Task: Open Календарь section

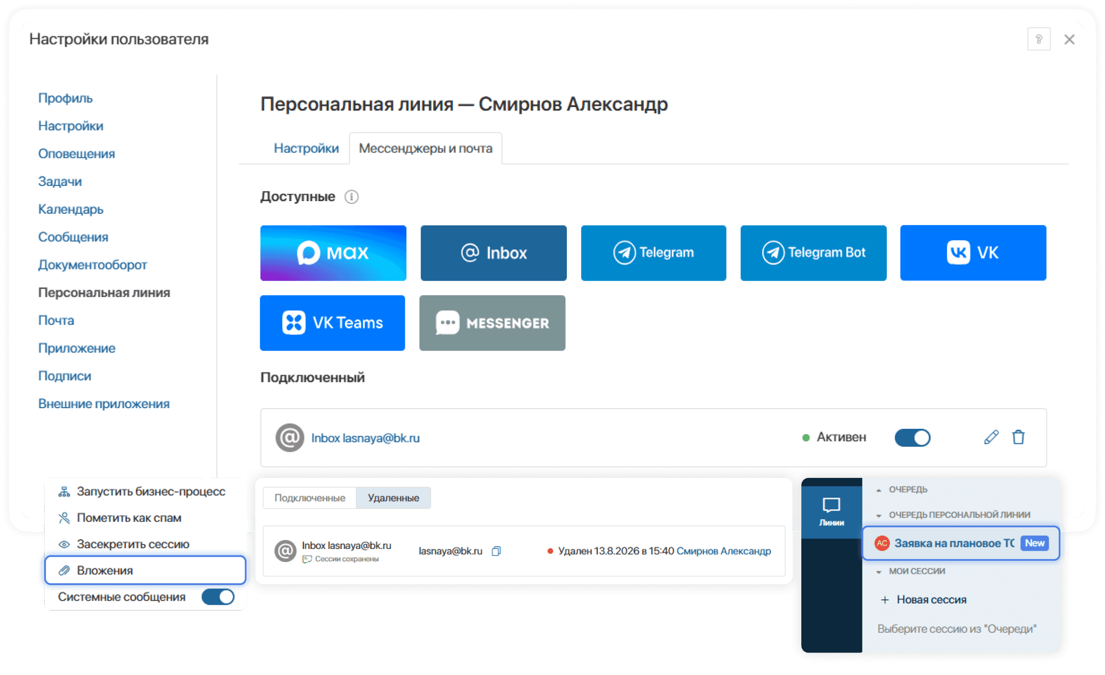Action: click(x=71, y=209)
